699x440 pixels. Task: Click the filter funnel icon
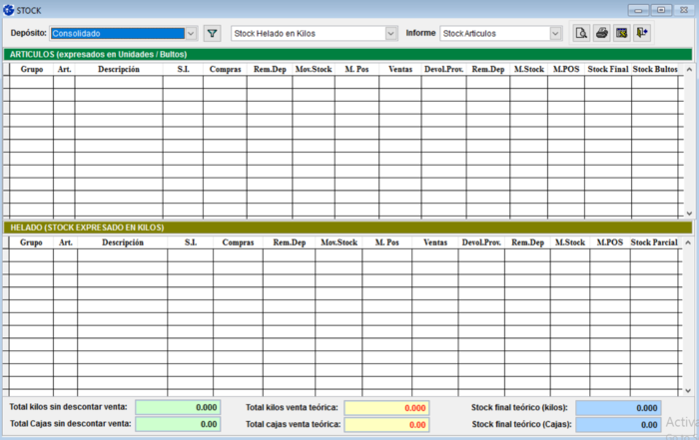tap(212, 33)
